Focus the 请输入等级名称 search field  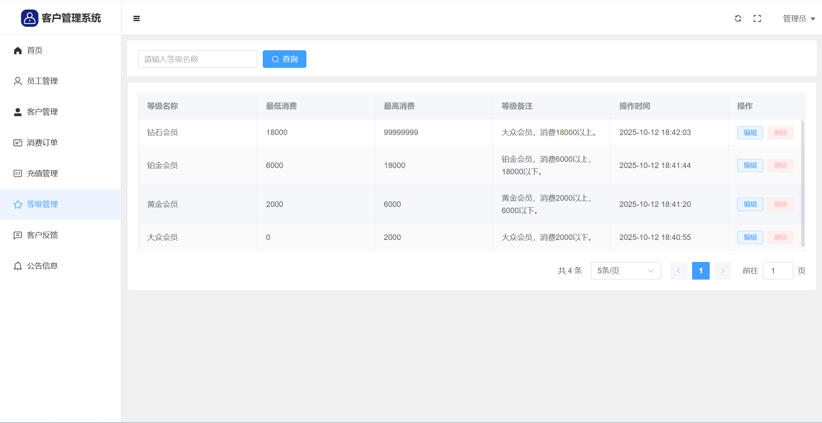pos(197,59)
